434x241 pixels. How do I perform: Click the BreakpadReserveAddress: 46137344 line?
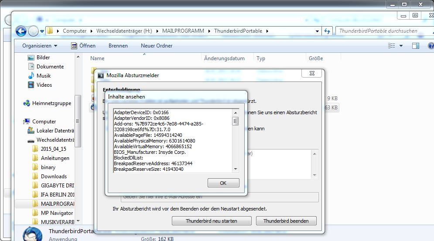coord(153,163)
